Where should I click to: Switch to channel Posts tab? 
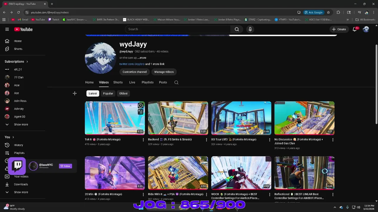pyautogui.click(x=163, y=82)
